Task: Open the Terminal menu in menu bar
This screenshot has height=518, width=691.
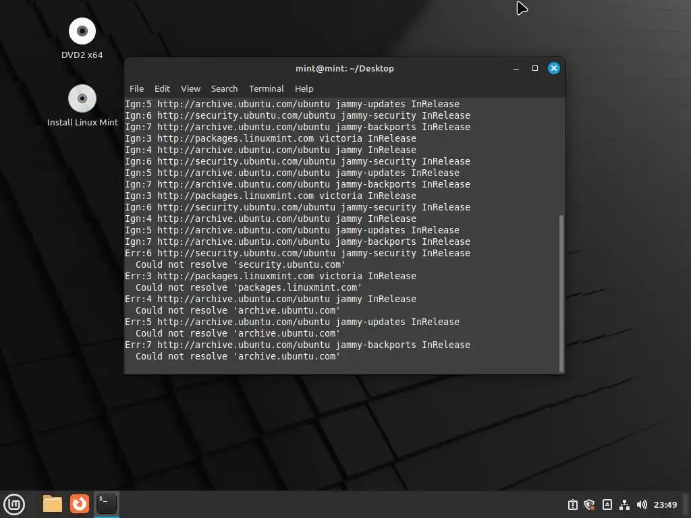Action: point(266,88)
